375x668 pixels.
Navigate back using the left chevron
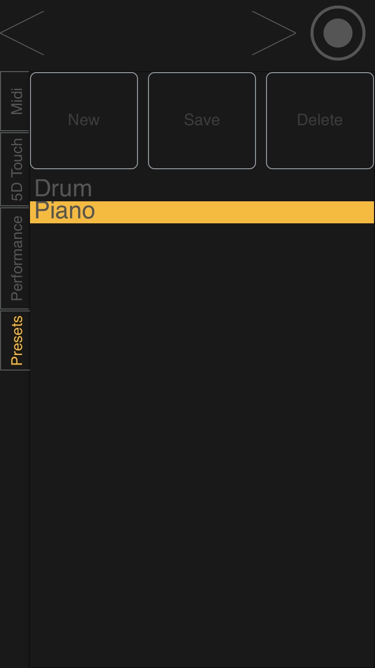pos(22,33)
